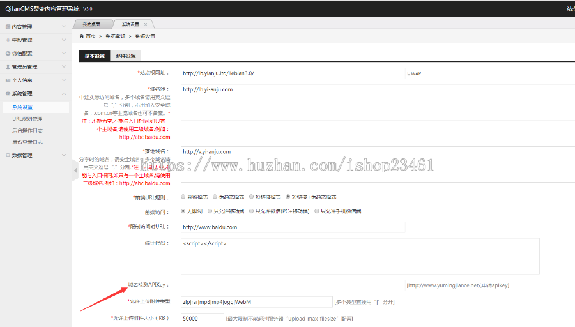Select the 伪静态模式 radio option
Screen dimensions: 575x327
pos(215,197)
